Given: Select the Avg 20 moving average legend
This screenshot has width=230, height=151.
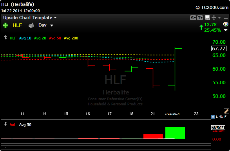Looking at the screenshot, I should click(x=40, y=38).
